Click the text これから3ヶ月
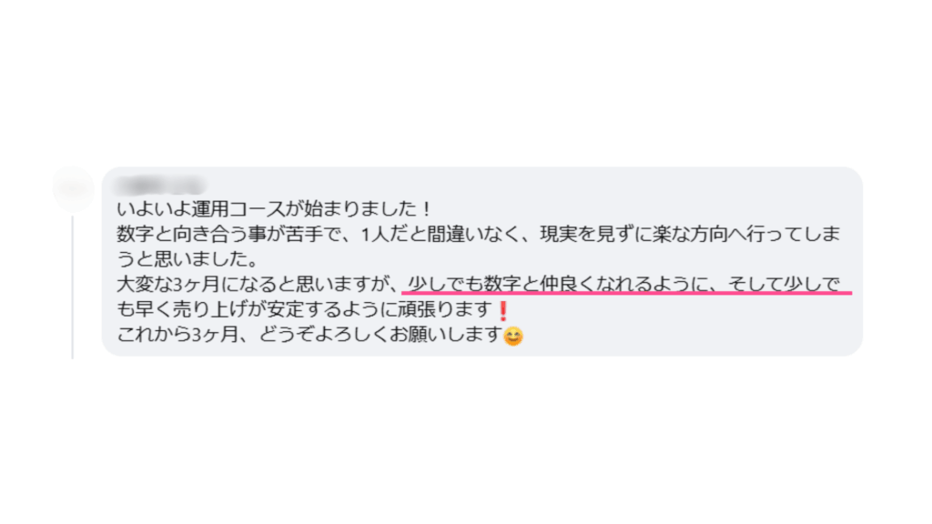This screenshot has height=524, width=932. 177,335
